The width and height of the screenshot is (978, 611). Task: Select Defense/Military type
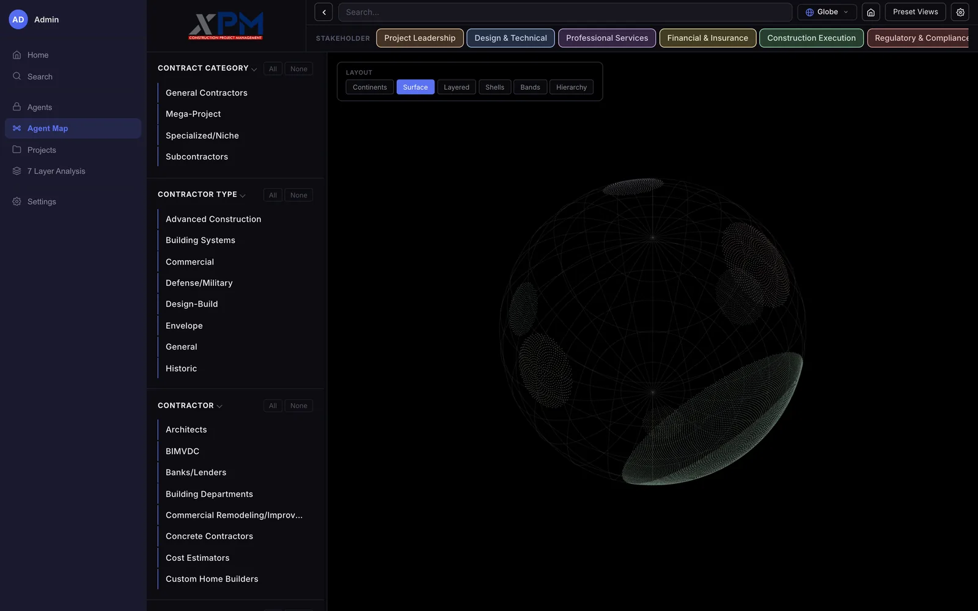point(235,283)
